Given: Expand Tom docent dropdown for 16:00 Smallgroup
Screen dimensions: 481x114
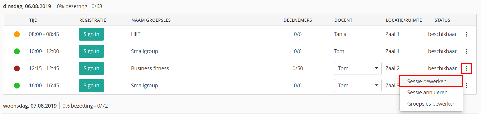Looking at the screenshot, I should point(358,86).
